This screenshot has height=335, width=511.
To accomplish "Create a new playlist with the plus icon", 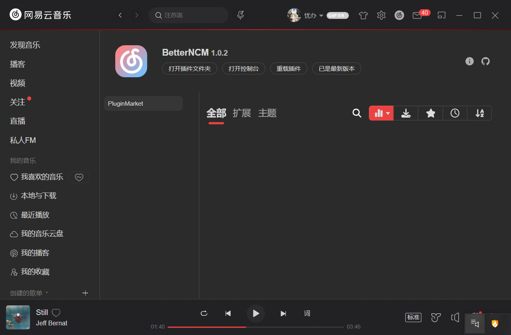I will [85, 293].
